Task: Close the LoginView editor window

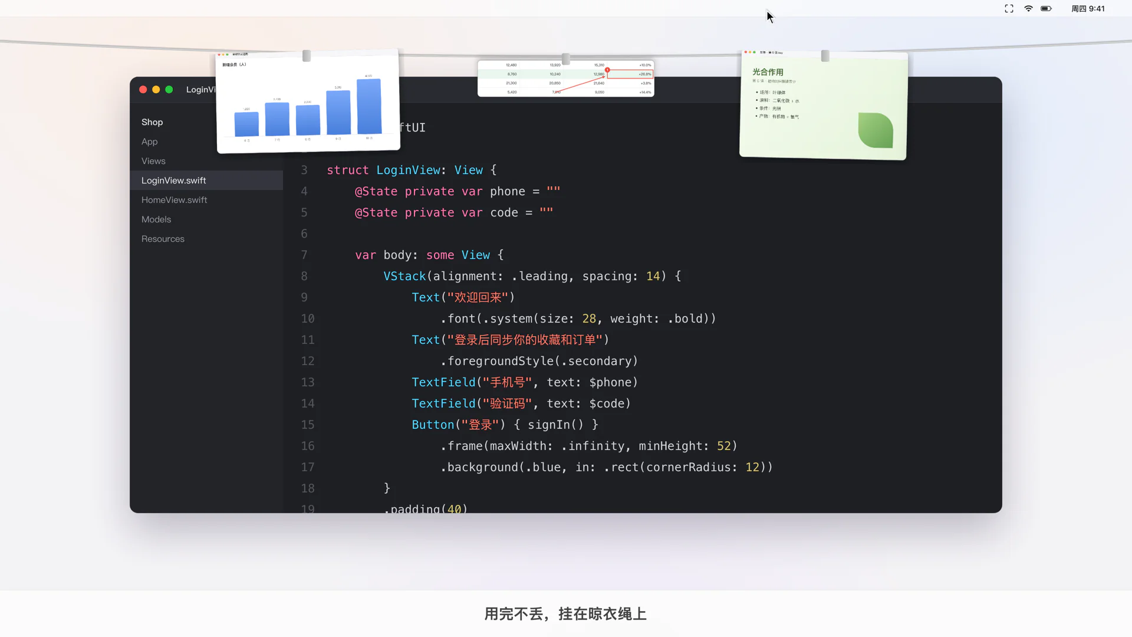Action: click(x=143, y=90)
